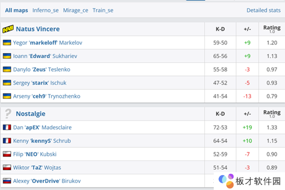The width and height of the screenshot is (285, 190).
Task: Open the Nostalgie team link
Action: 31,114
